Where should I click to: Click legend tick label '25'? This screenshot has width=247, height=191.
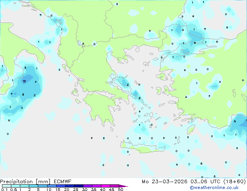tap(76, 189)
